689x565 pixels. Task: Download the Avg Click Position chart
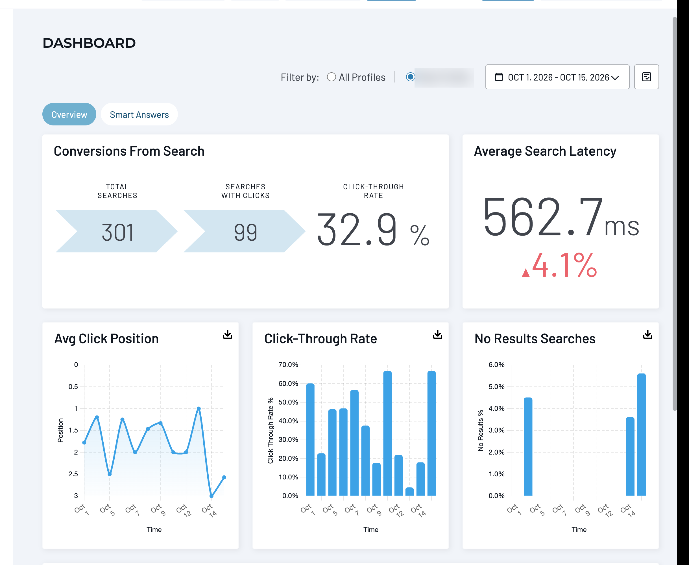point(227,334)
